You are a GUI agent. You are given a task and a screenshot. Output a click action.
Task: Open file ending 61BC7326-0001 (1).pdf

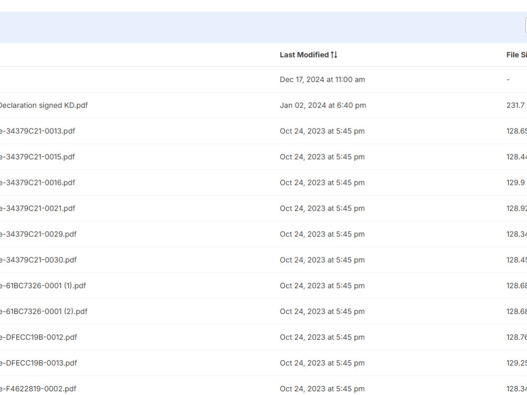[43, 285]
